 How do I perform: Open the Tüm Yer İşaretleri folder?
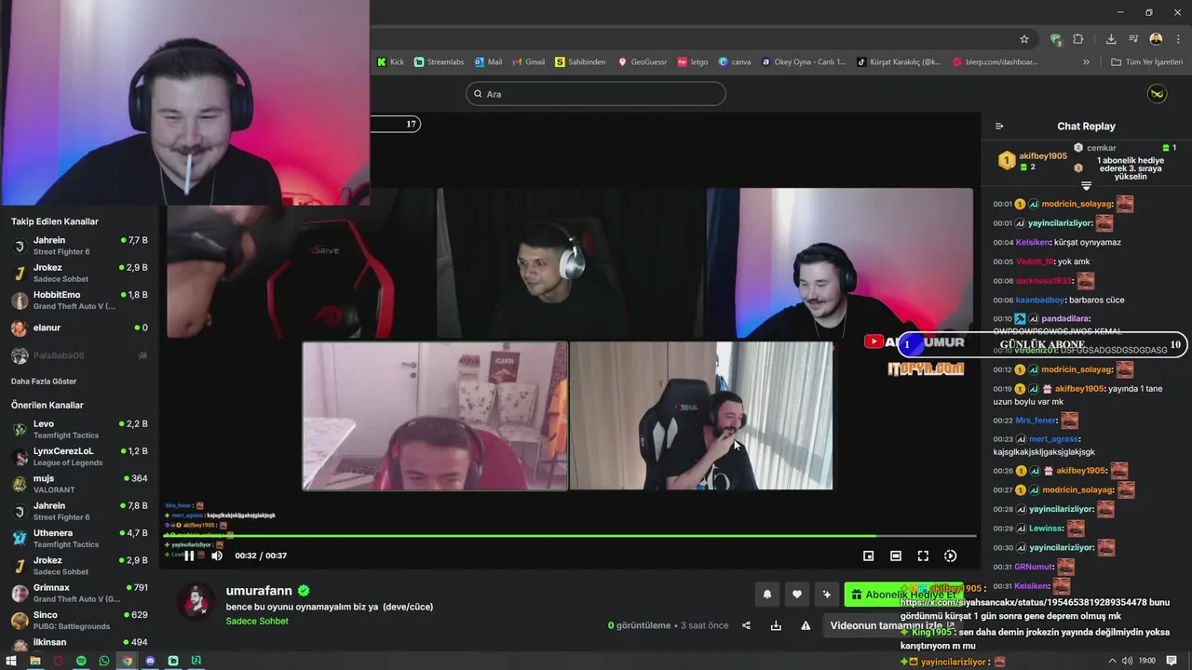(1147, 62)
